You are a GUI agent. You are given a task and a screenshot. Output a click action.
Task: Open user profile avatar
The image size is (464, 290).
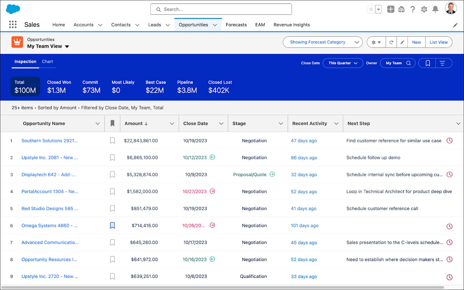click(451, 8)
